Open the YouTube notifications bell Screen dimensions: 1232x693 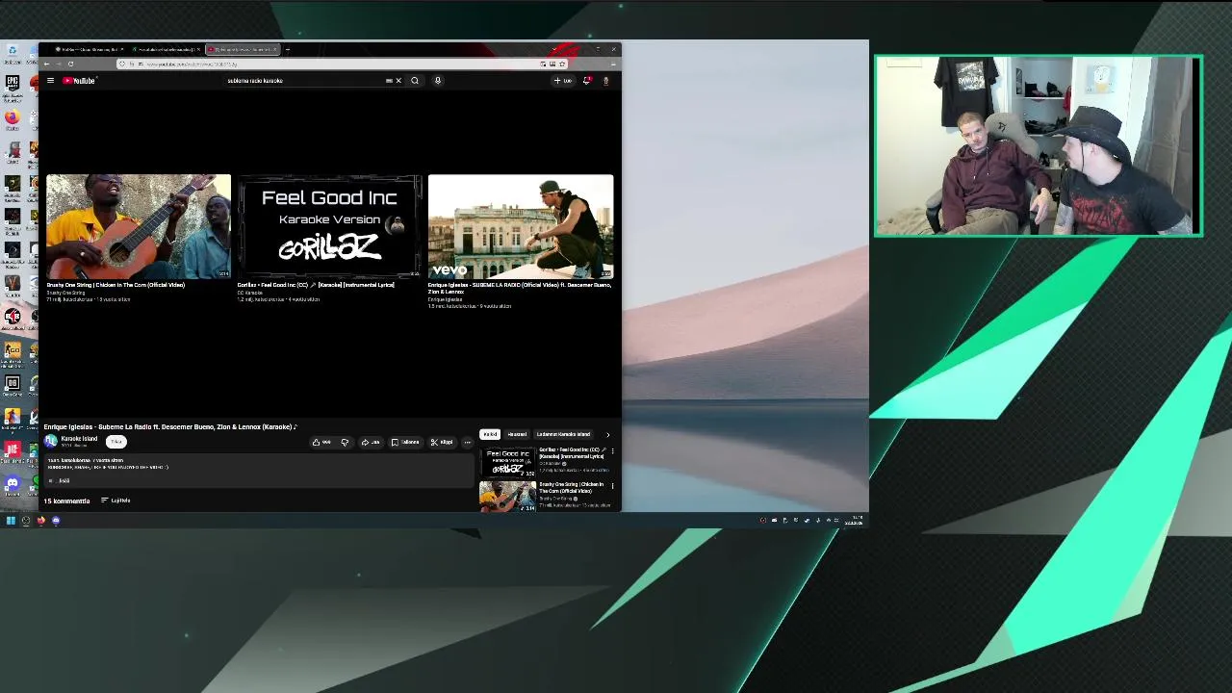pos(587,81)
